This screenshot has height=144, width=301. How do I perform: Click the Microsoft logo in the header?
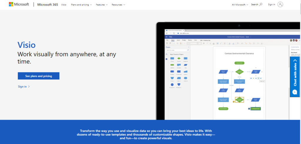click(x=19, y=4)
